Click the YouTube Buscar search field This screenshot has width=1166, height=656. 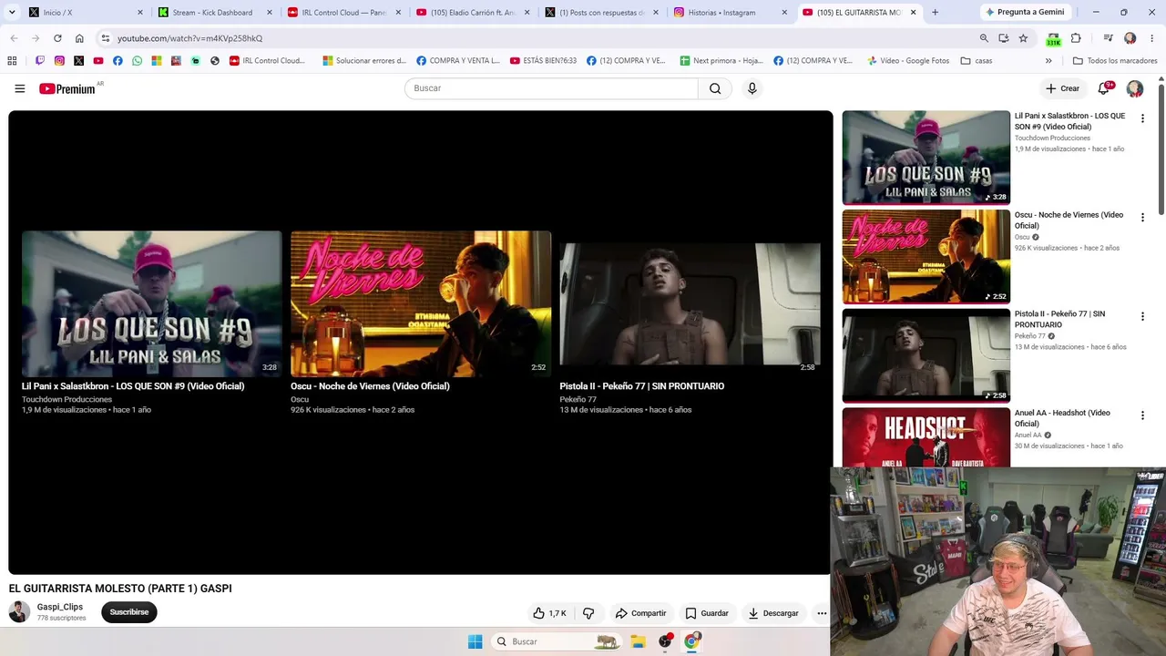[x=551, y=88]
